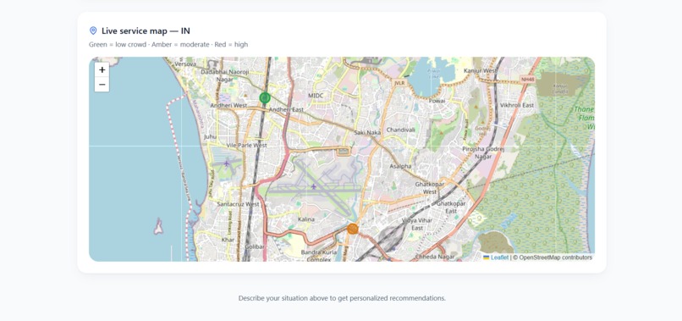Click the crowd color legend text

tap(168, 44)
